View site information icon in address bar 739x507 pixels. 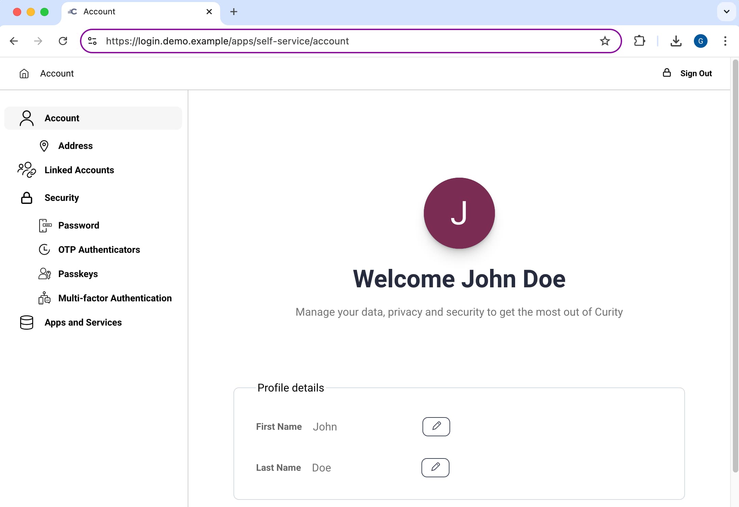(92, 41)
